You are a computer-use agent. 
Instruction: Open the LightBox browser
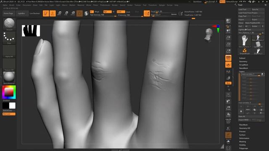[x=22, y=13]
